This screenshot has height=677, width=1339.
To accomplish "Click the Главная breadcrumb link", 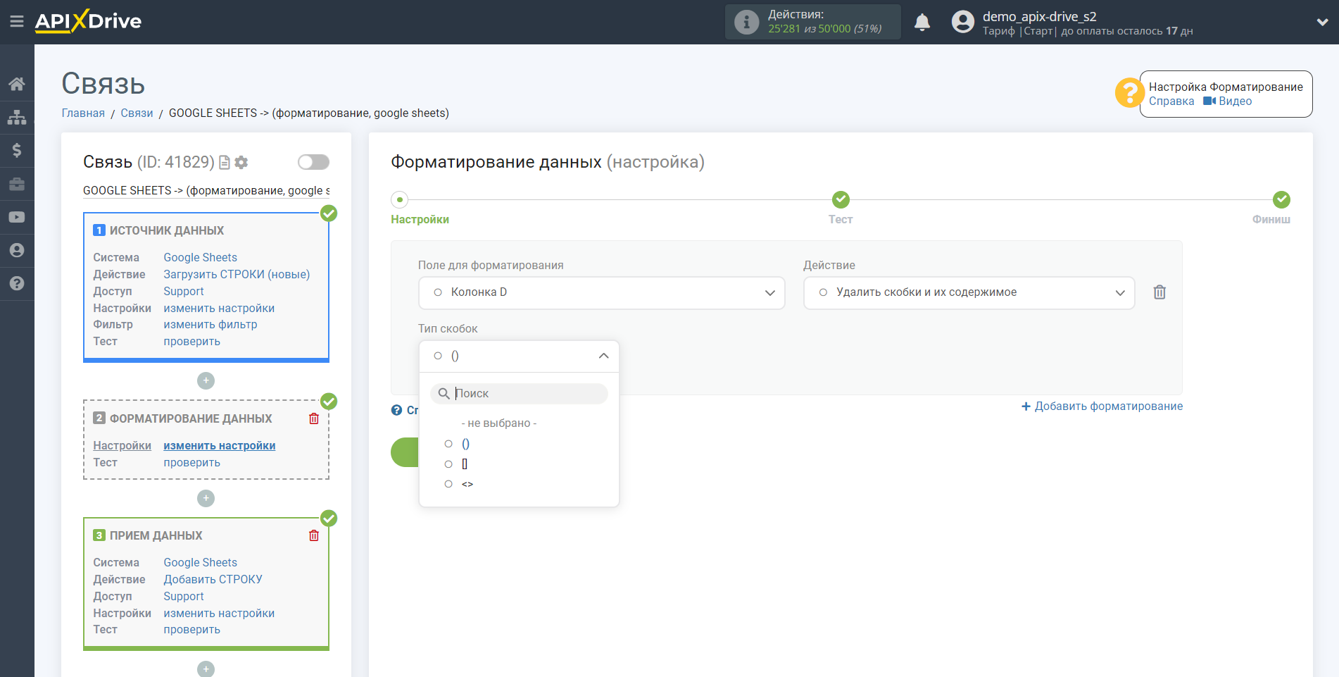I will point(83,113).
